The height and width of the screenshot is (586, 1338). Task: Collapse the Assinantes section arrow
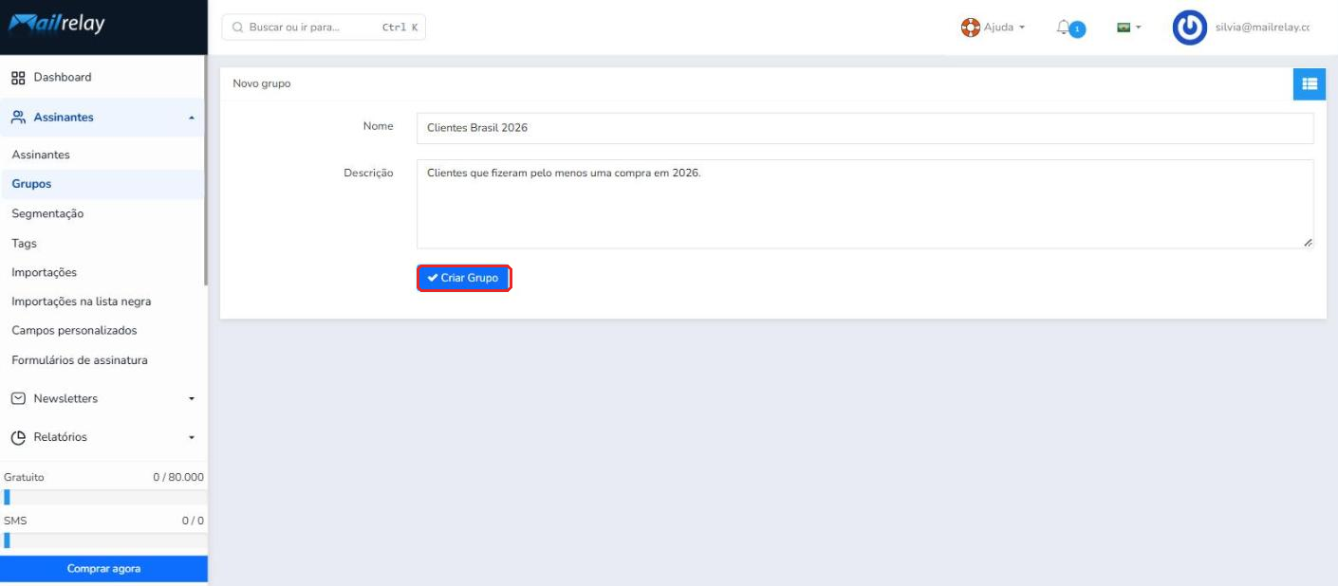point(192,118)
